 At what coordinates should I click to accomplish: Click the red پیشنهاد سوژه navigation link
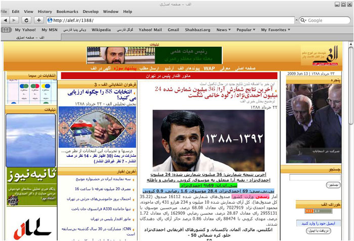[125, 68]
